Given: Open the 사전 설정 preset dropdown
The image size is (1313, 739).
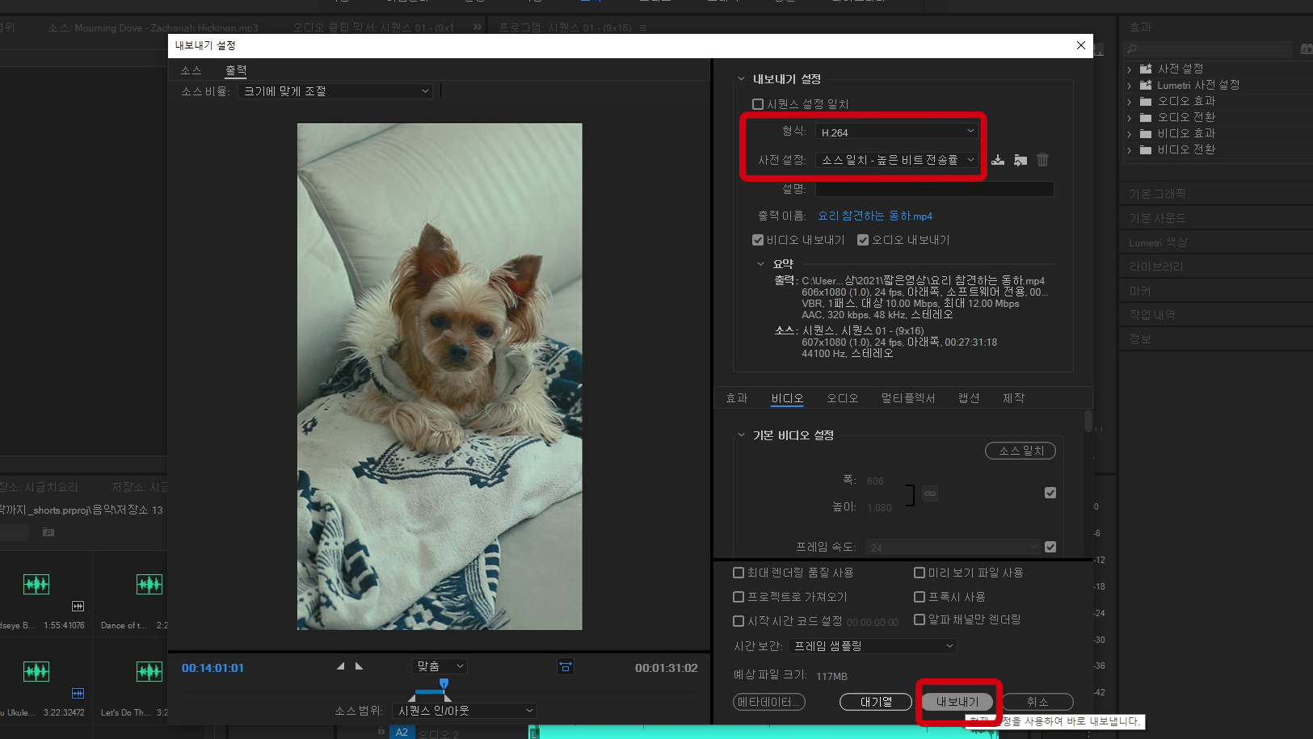Looking at the screenshot, I should click(898, 160).
